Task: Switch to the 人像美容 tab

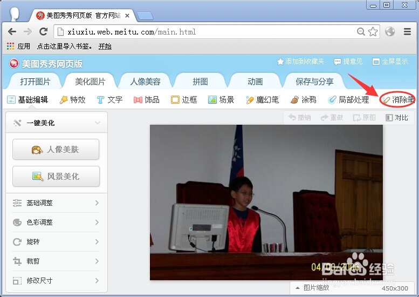Action: click(x=146, y=82)
